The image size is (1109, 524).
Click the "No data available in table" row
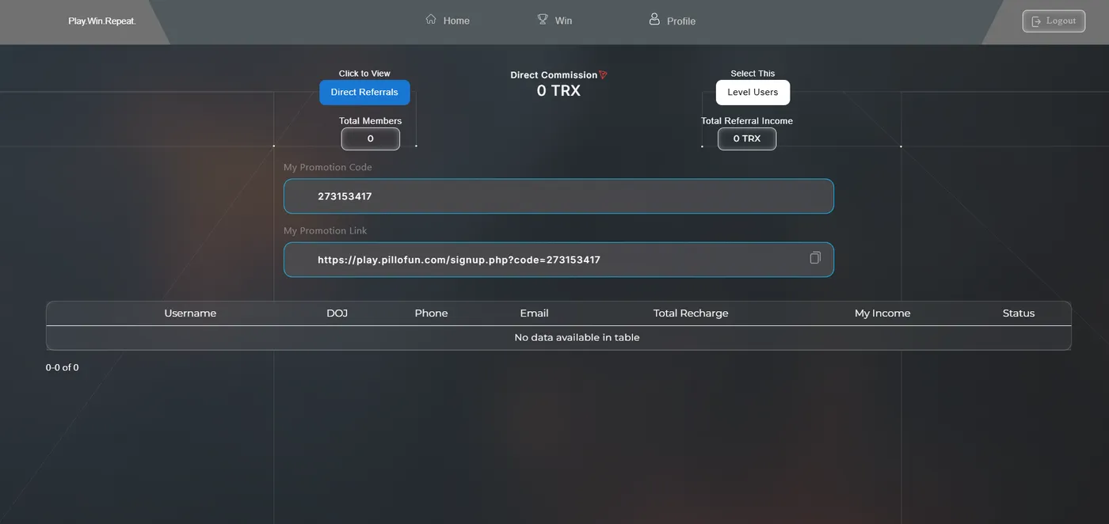(x=558, y=338)
